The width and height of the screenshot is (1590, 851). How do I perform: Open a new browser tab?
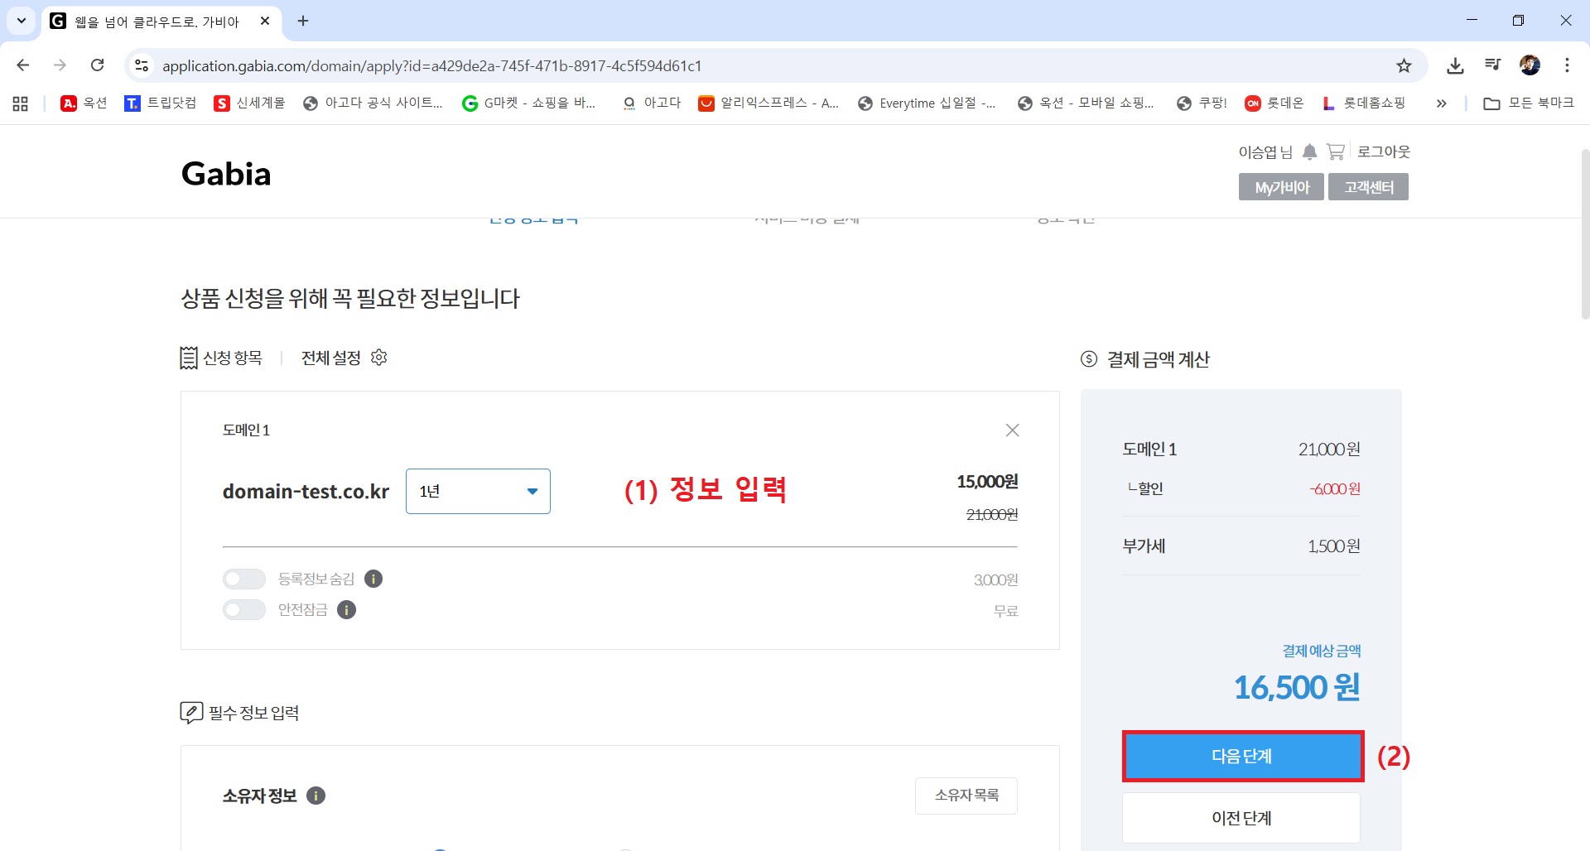pos(303,21)
